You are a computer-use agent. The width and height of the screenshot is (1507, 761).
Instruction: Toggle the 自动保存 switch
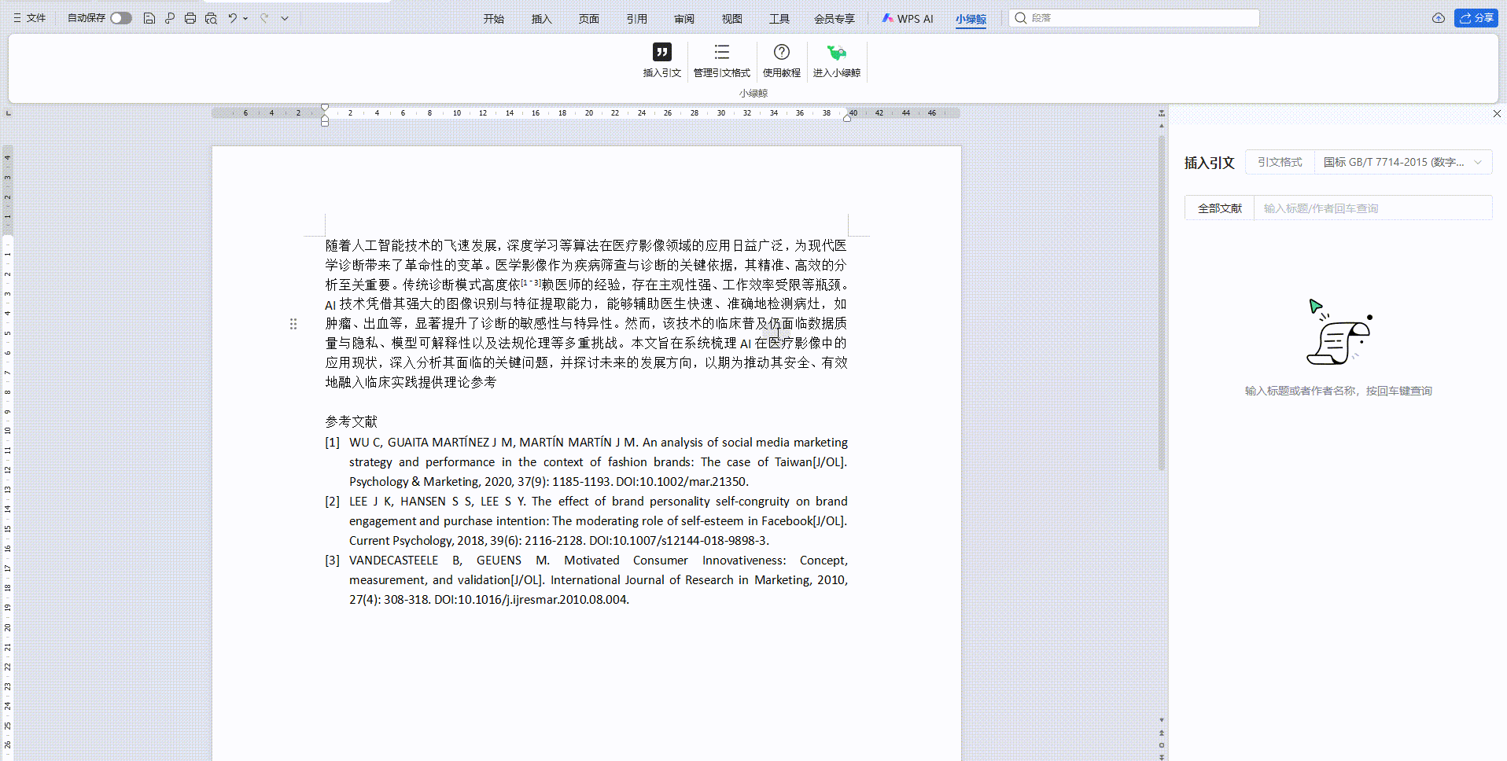120,18
